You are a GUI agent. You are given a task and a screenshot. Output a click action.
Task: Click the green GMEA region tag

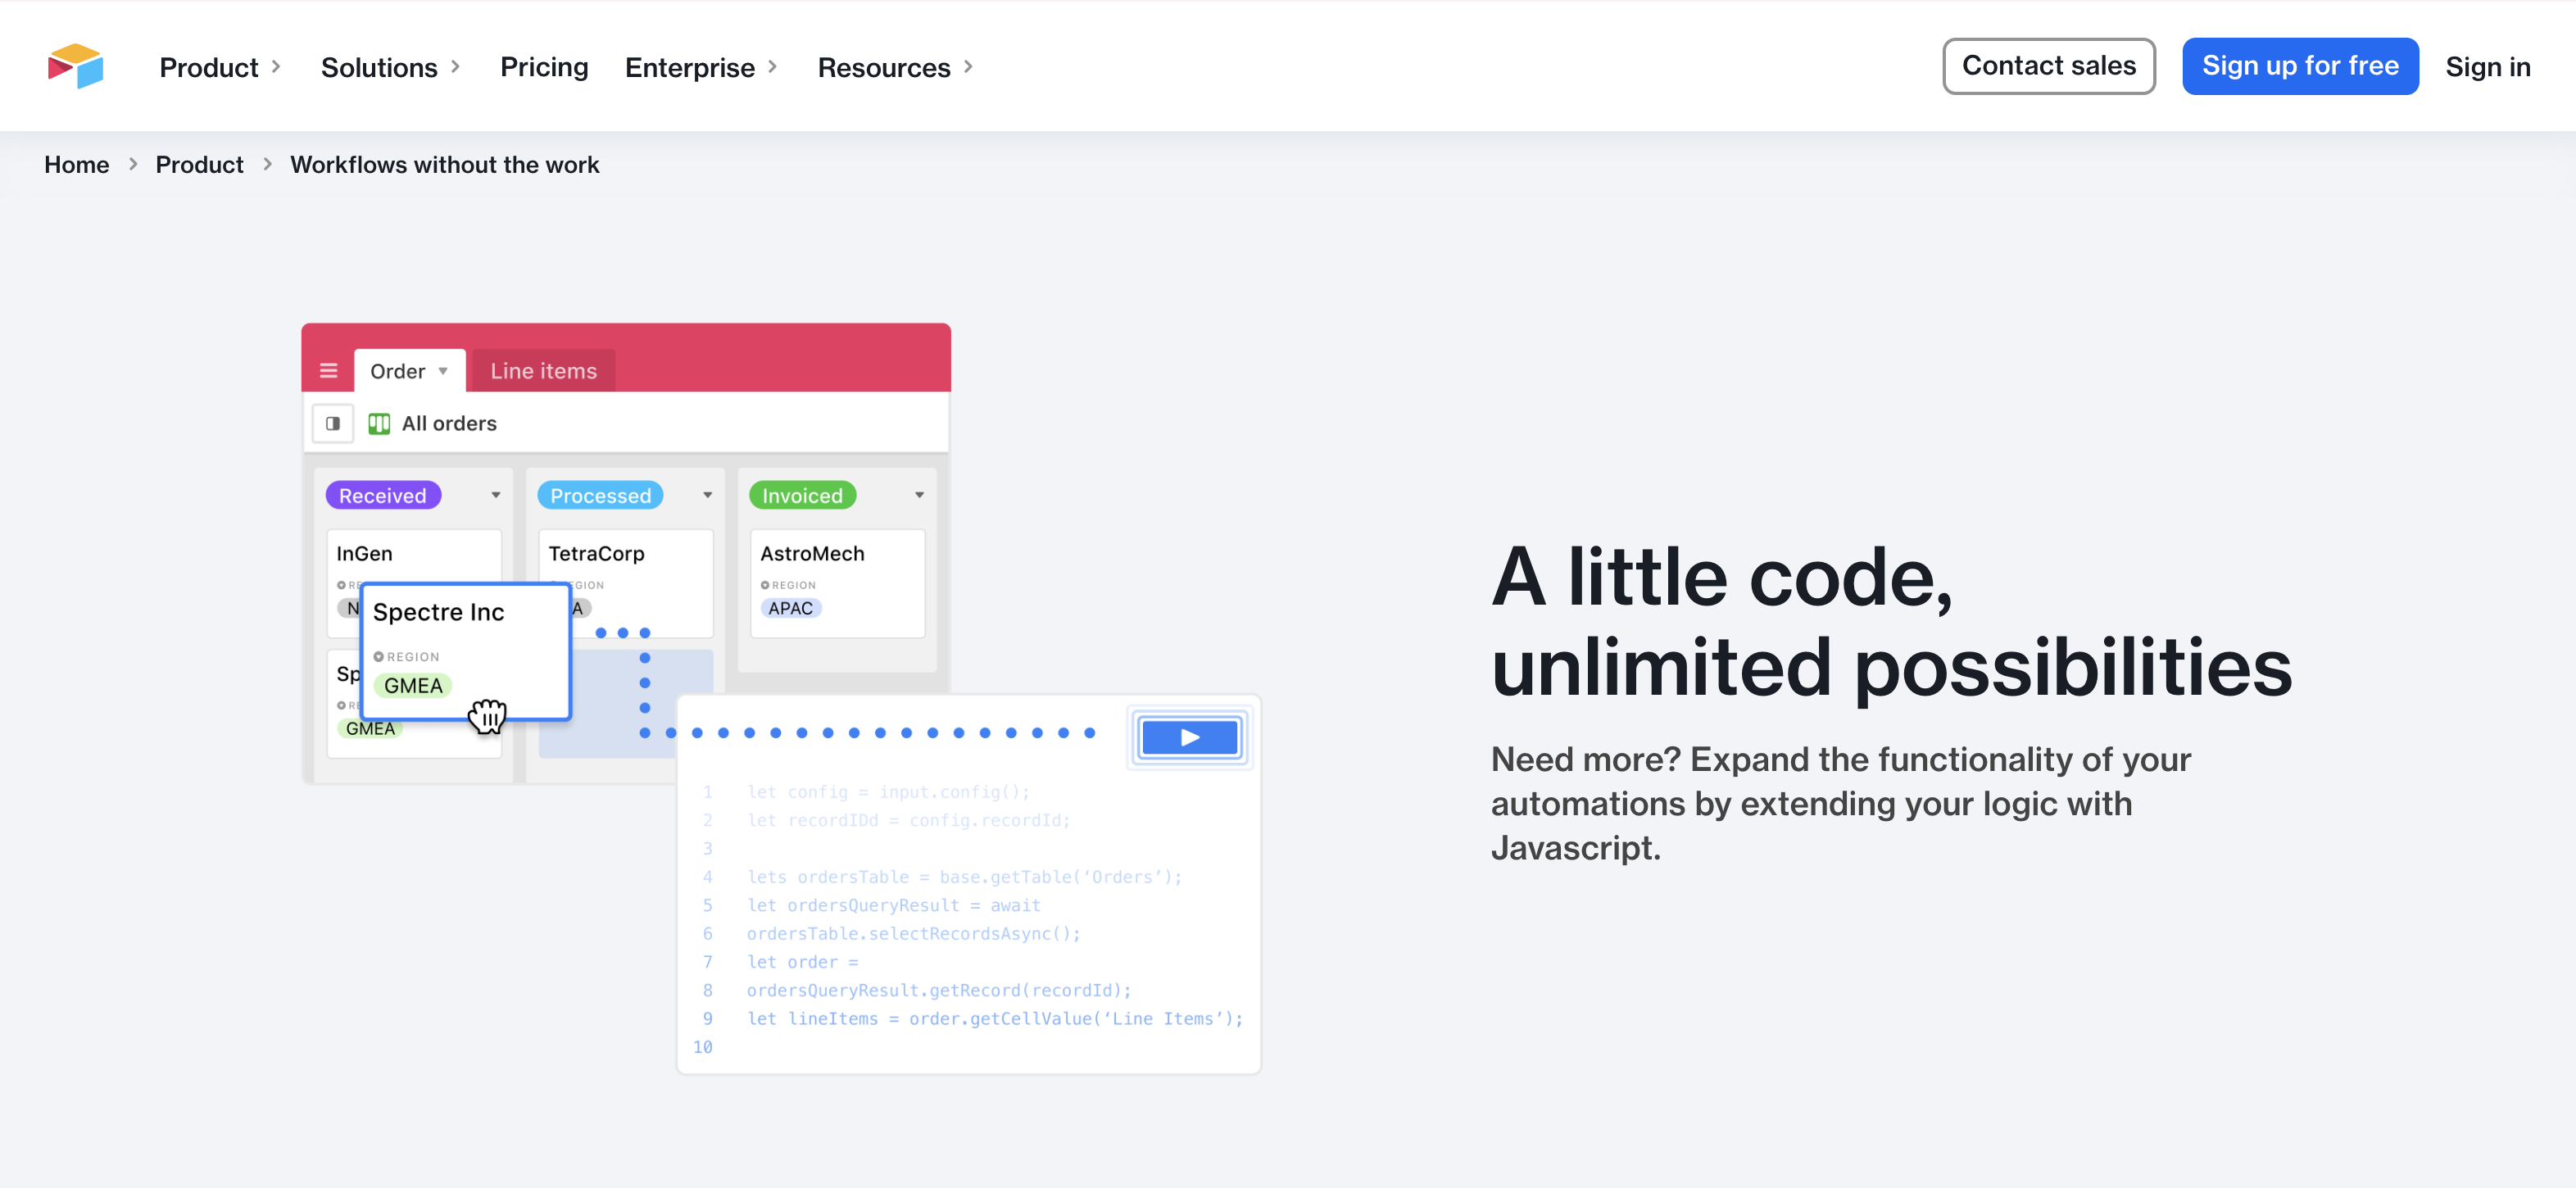pyautogui.click(x=413, y=686)
